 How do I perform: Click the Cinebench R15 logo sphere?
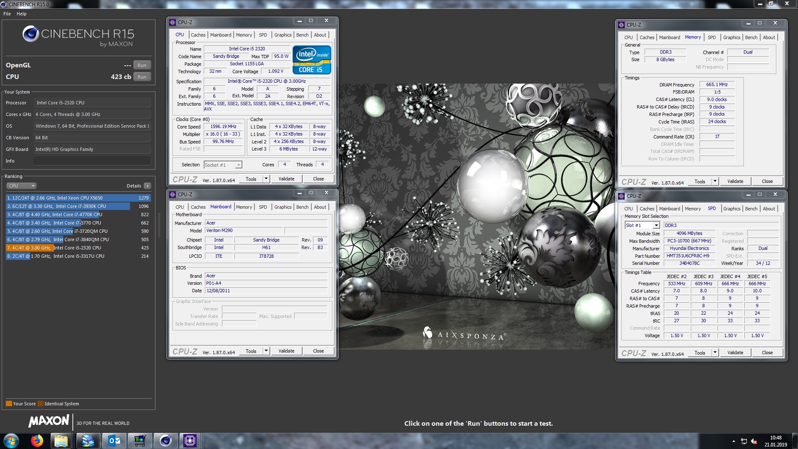(31, 34)
